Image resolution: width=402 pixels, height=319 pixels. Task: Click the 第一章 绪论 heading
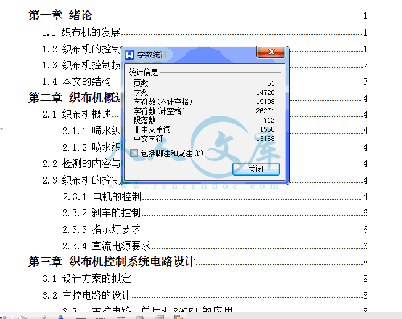(60, 15)
